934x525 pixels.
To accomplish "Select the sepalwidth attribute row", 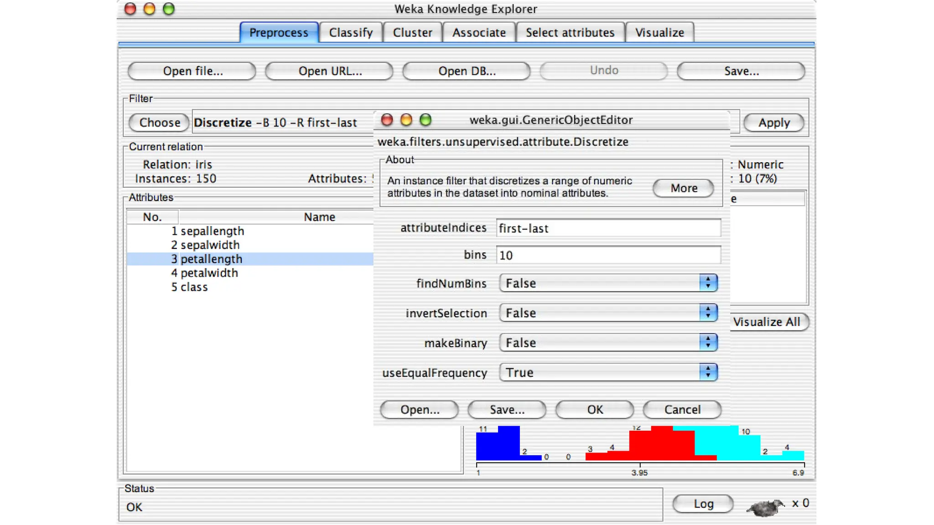I will click(210, 245).
